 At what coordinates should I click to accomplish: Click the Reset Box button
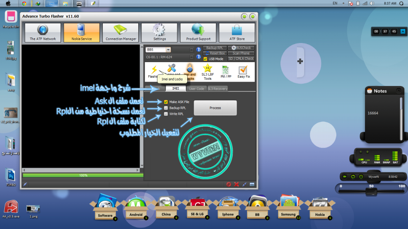[215, 53]
